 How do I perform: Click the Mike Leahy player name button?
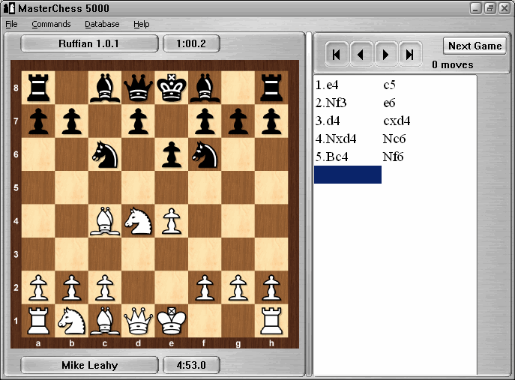point(89,366)
